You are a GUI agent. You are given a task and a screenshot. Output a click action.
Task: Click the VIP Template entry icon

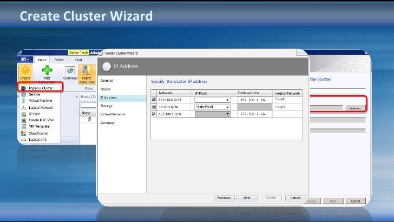coord(24,127)
